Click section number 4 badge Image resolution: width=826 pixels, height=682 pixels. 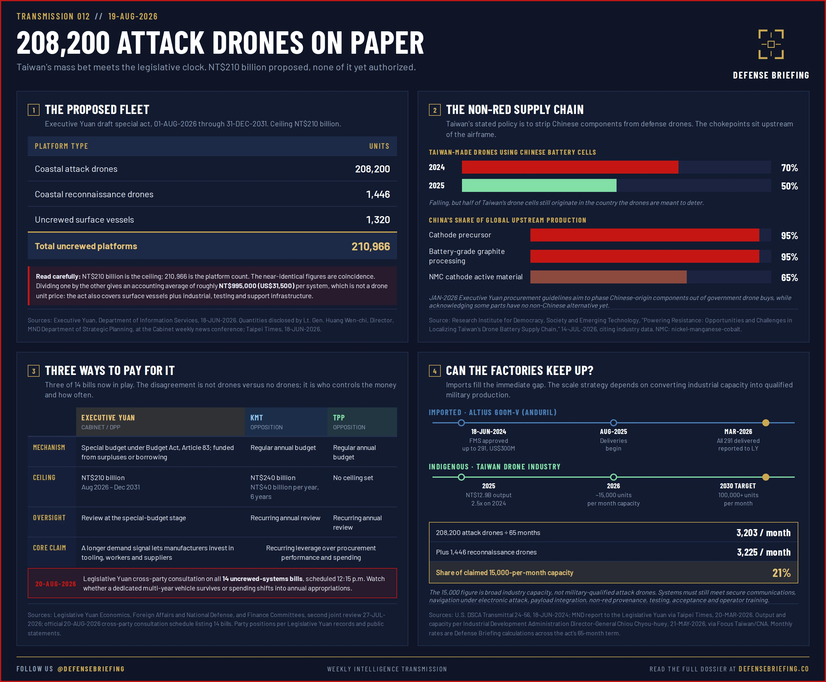pyautogui.click(x=435, y=371)
